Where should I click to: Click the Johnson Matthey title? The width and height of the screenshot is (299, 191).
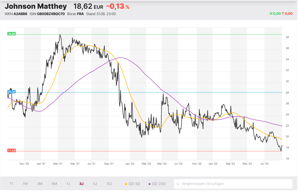click(36, 7)
